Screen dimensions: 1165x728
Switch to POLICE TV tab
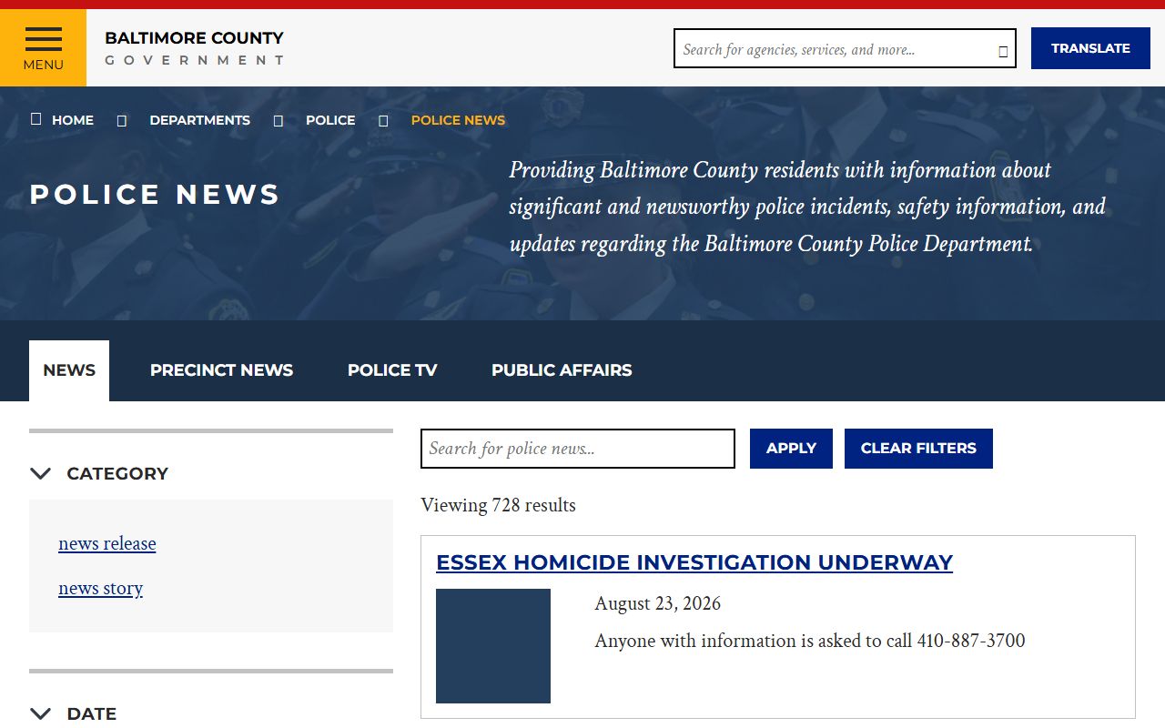[x=392, y=370]
